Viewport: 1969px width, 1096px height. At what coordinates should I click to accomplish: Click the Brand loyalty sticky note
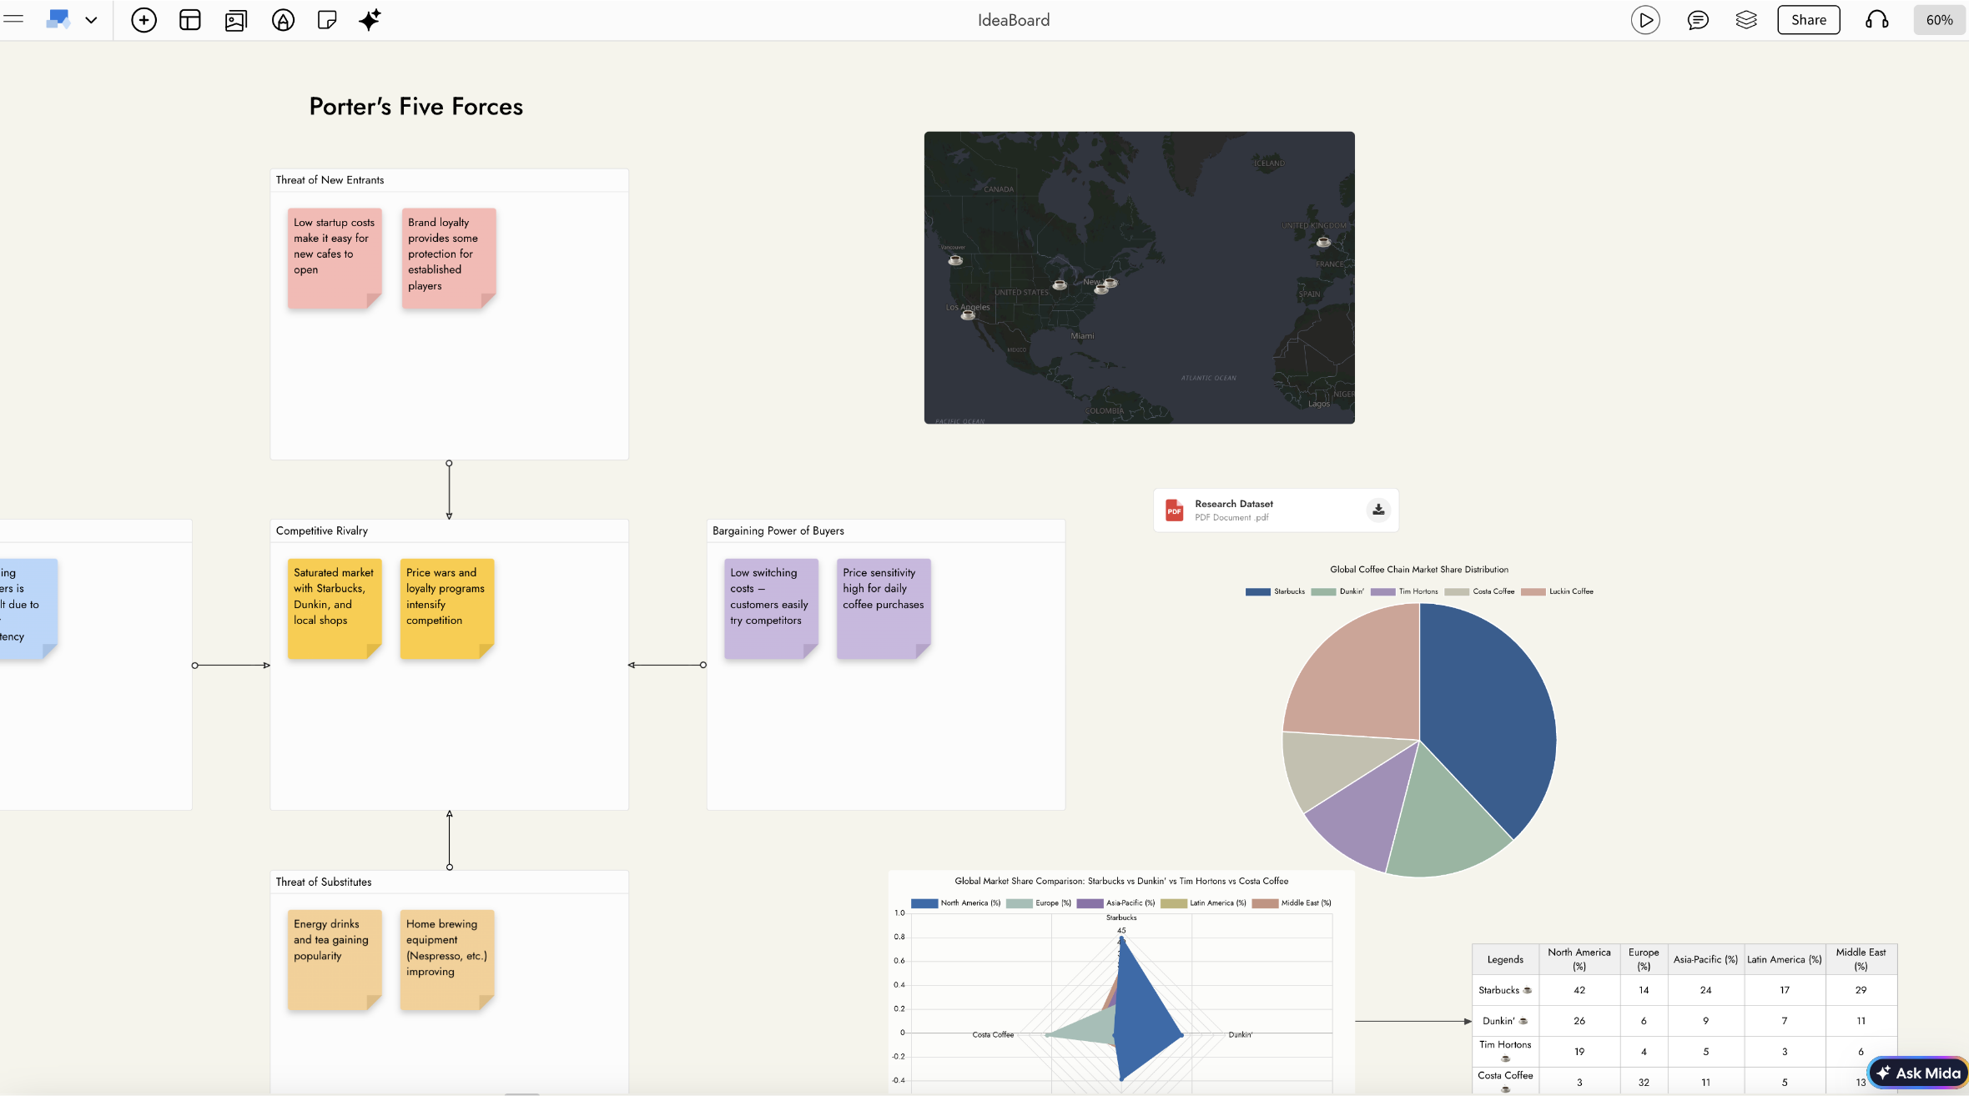449,259
